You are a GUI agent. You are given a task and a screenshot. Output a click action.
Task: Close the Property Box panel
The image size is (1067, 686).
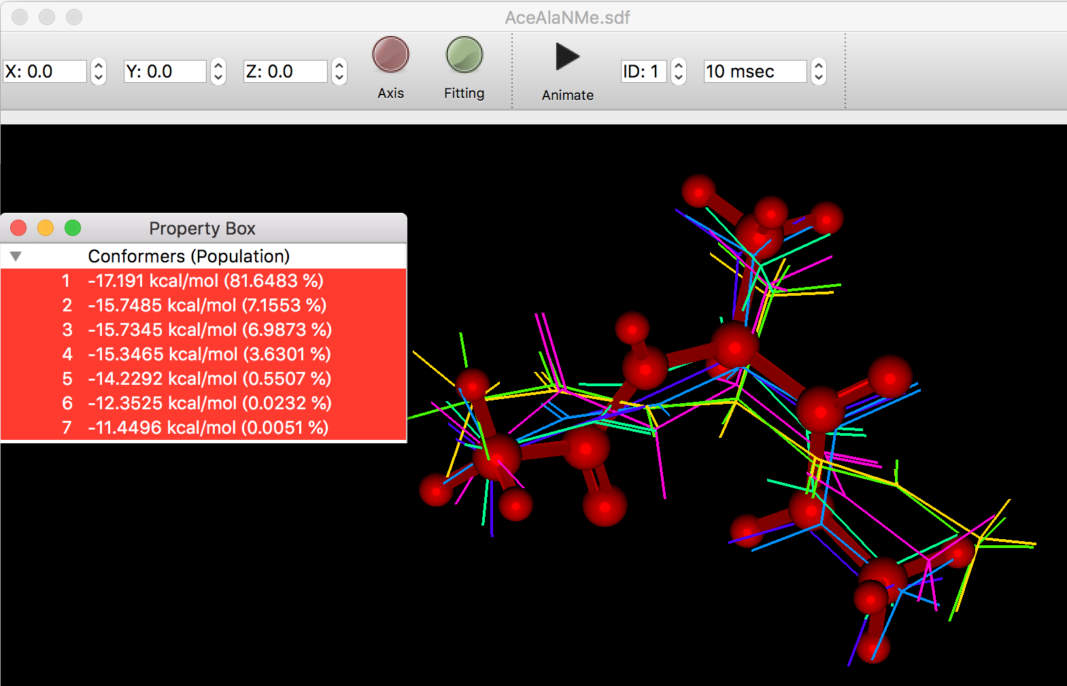(x=18, y=228)
